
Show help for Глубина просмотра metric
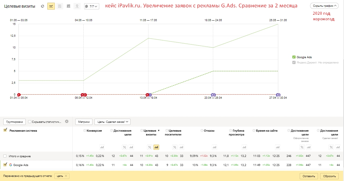tap(231, 130)
